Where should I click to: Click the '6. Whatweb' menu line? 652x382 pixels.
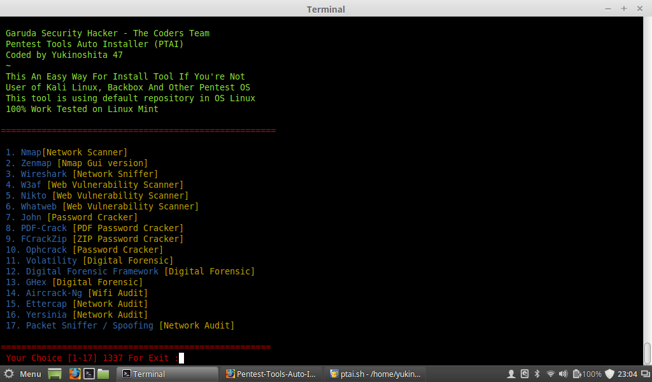(x=103, y=206)
